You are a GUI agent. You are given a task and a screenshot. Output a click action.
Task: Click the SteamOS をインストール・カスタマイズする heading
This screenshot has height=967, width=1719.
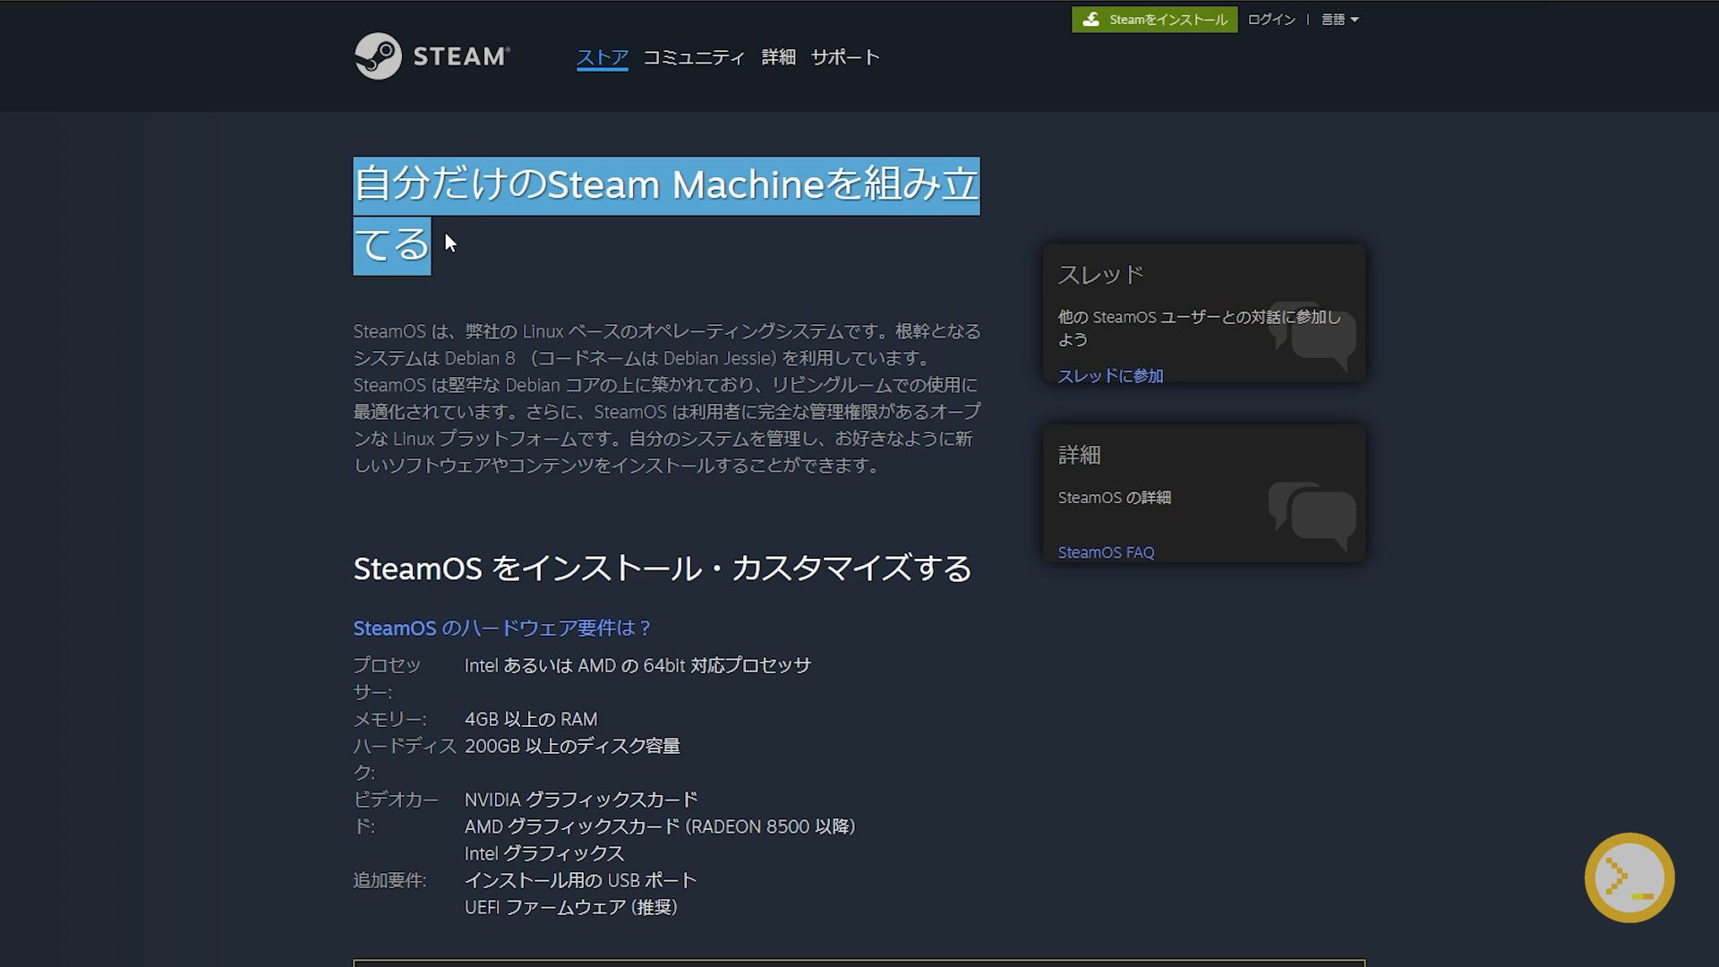pyautogui.click(x=663, y=569)
